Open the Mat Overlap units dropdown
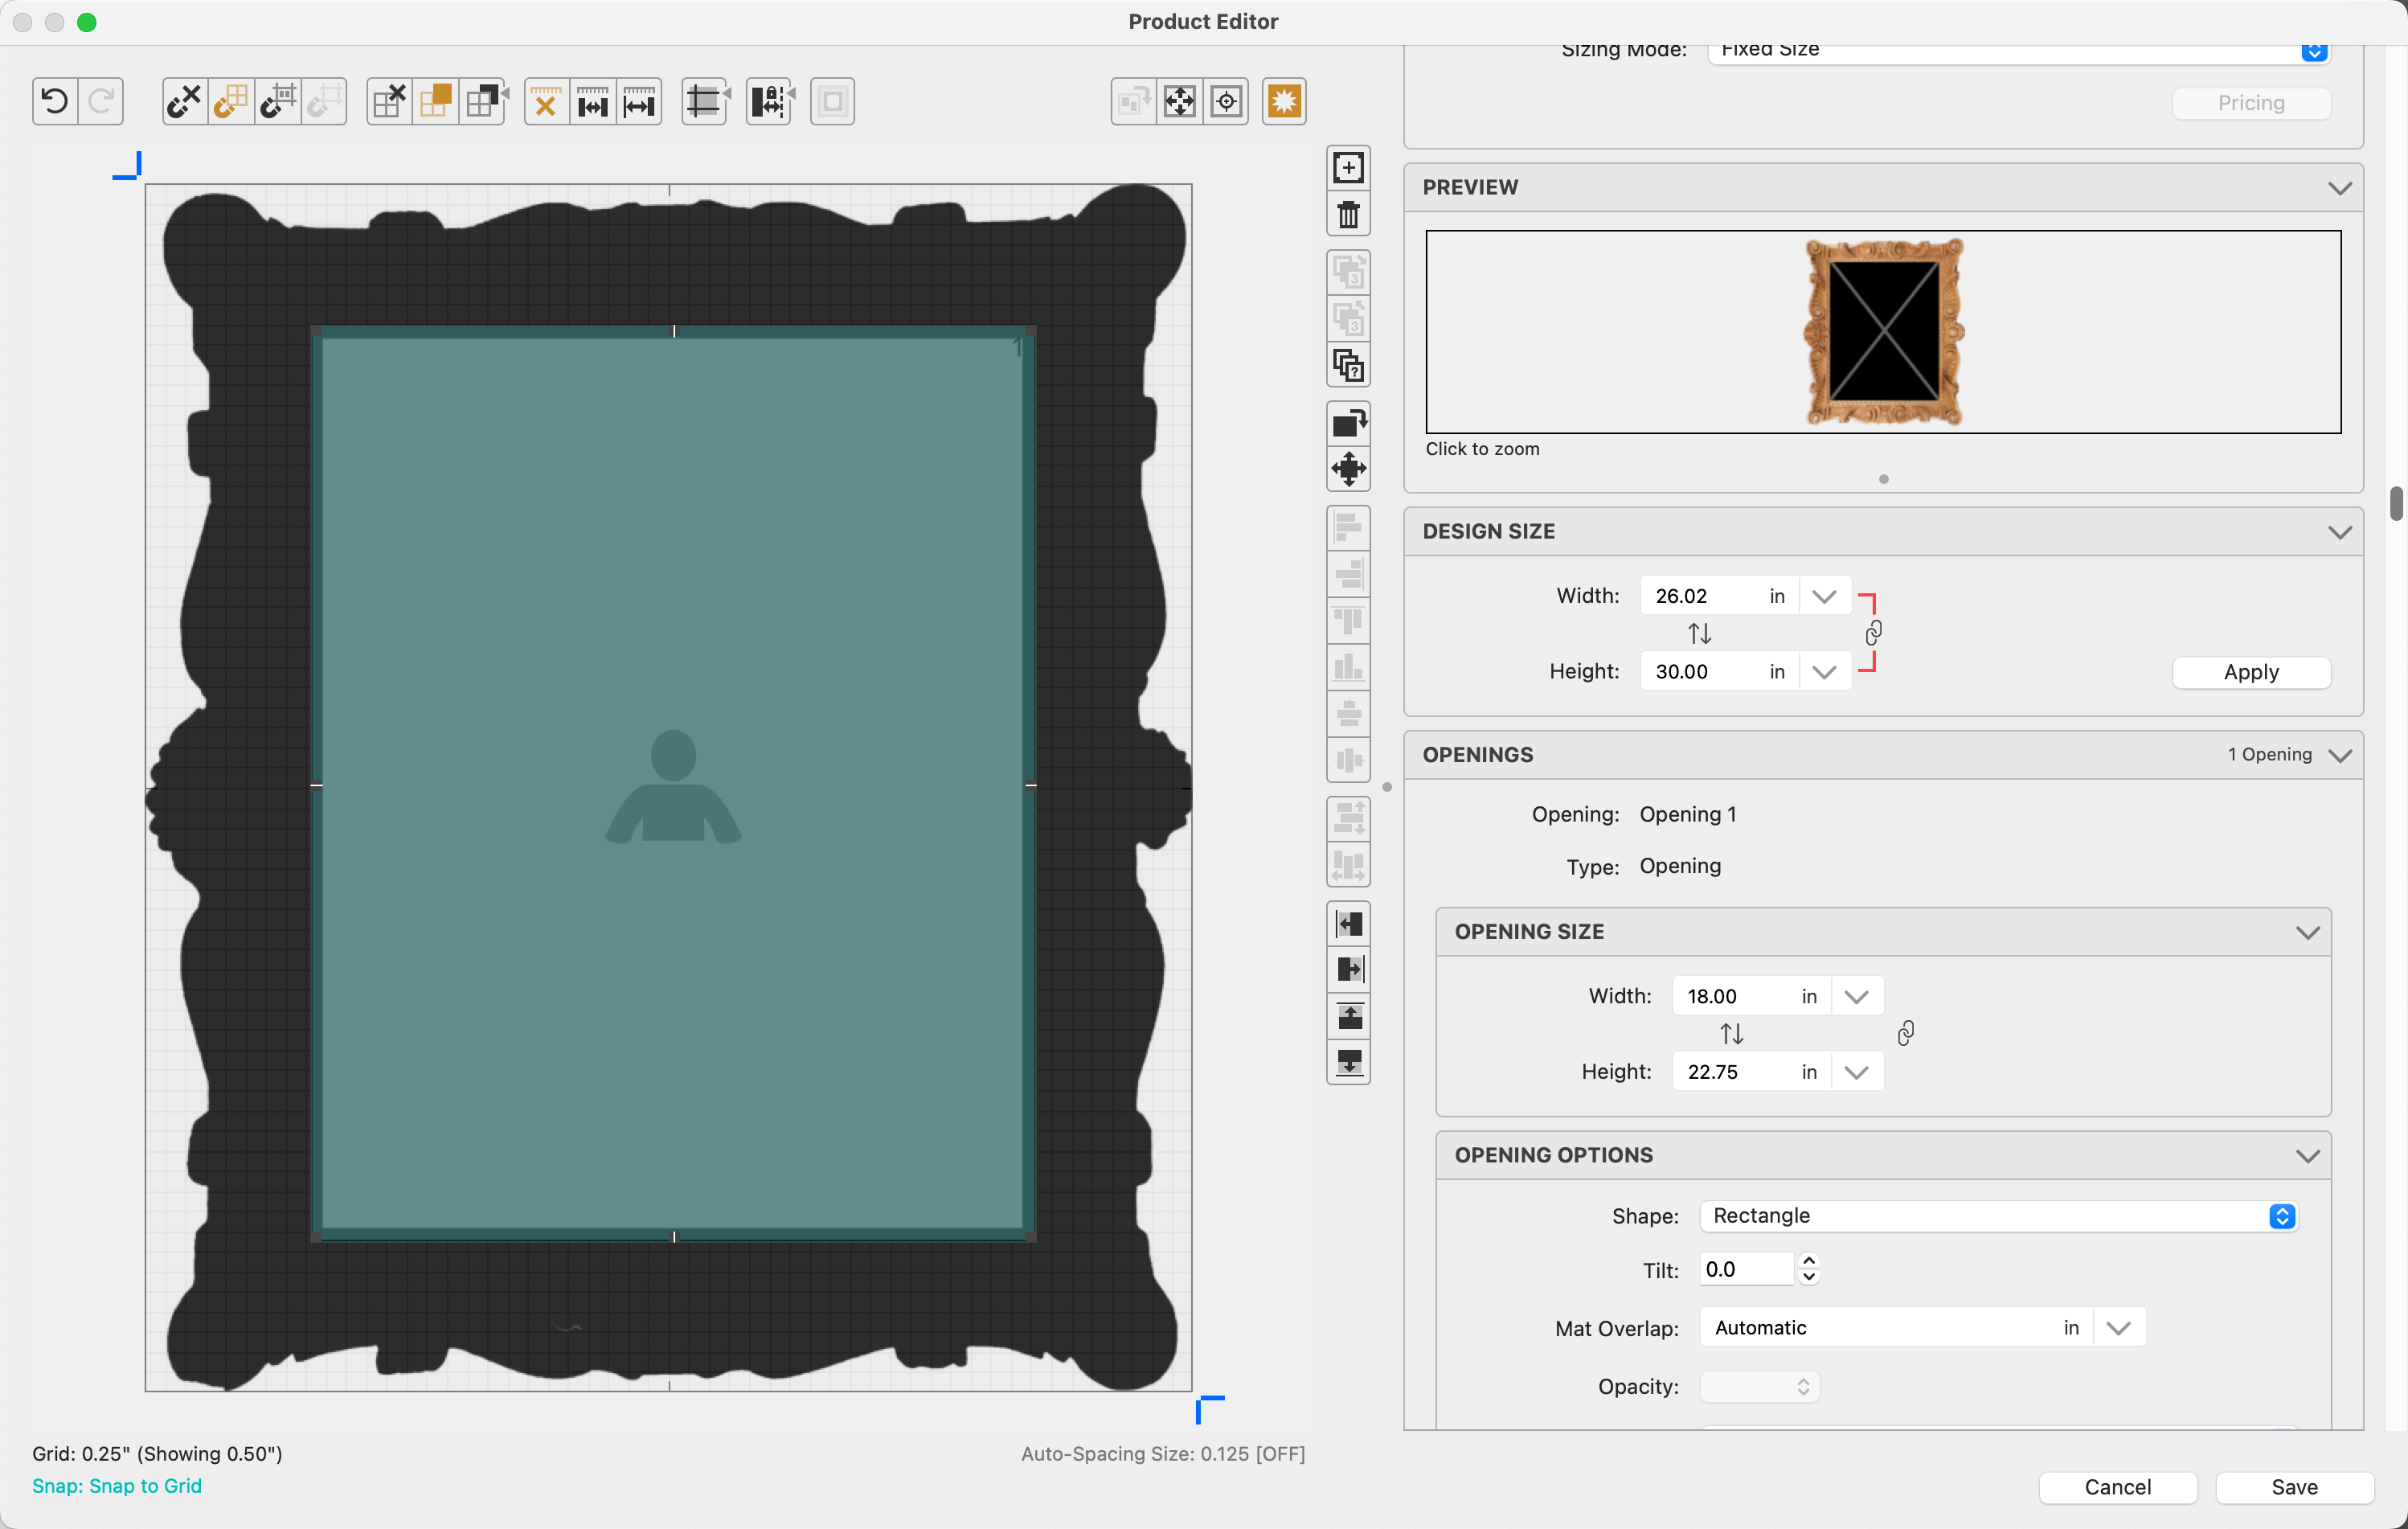 [2118, 1328]
